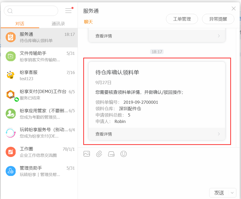The image size is (241, 199).
Task: Click the 待仓库确认领料单 preview in the conversation list
Action: pos(36,40)
